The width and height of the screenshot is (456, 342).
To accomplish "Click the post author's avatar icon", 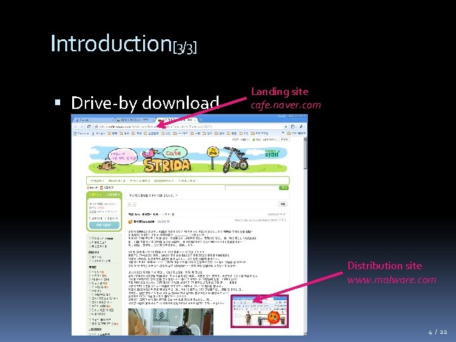I will pos(130,222).
